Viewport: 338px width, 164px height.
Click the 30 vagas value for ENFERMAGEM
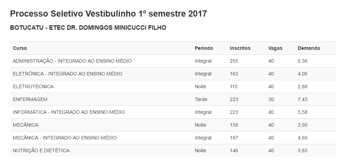tap(271, 99)
